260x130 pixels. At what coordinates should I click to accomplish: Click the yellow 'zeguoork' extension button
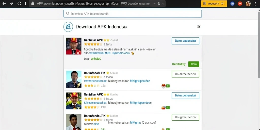[x=214, y=4]
